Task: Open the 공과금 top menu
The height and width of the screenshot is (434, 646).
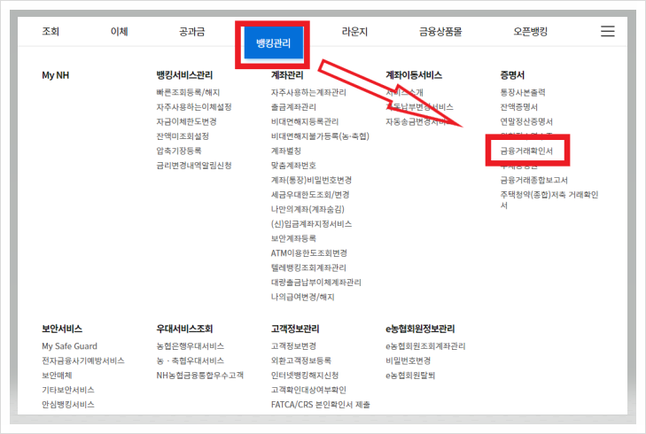Action: click(x=192, y=31)
